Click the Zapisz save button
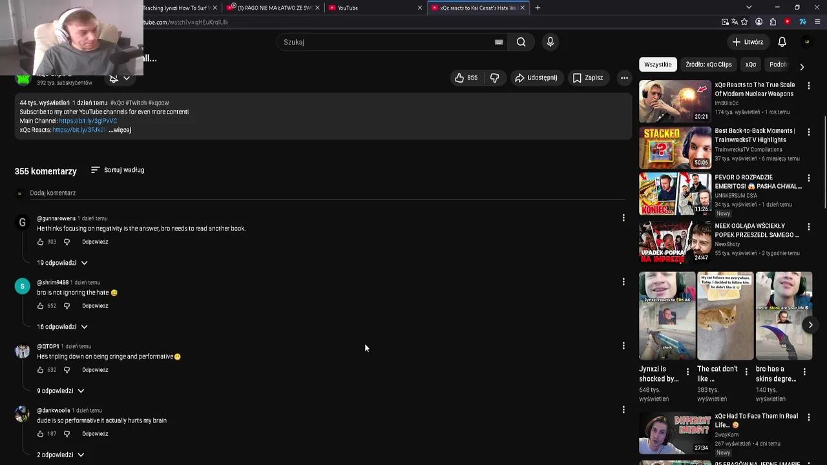The image size is (827, 465). pos(587,77)
